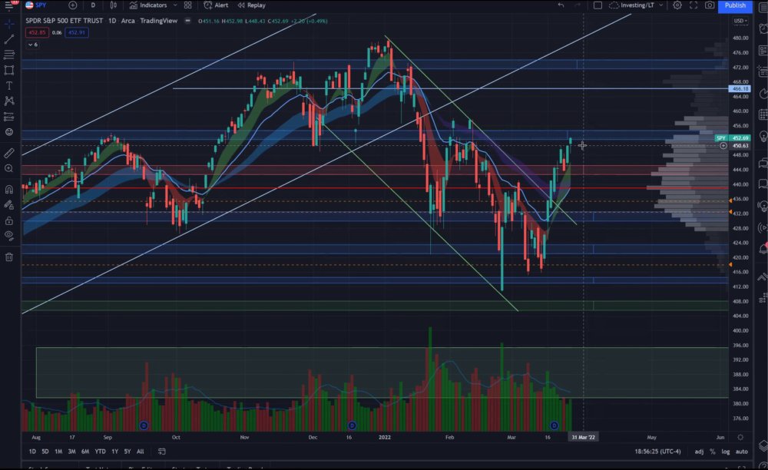Select the YTD date range

pyautogui.click(x=100, y=452)
